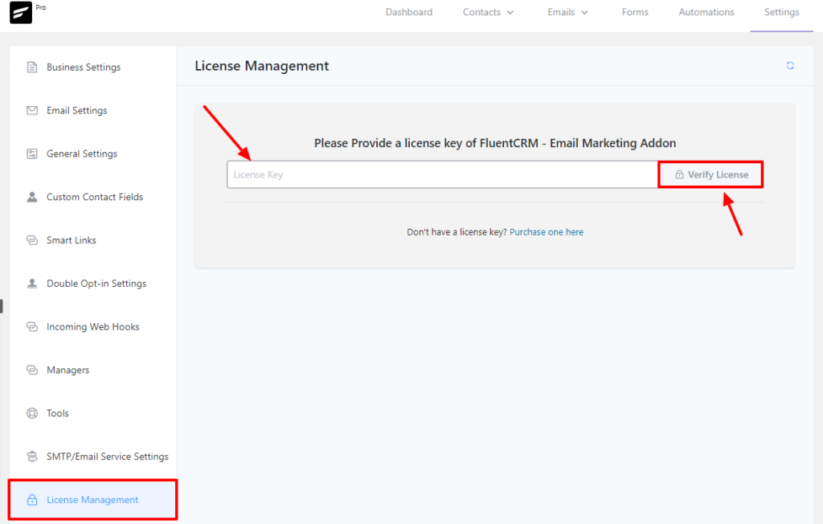Viewport: 823px width, 524px height.
Task: Click the Incoming Web Hooks link icon
Action: coord(32,326)
